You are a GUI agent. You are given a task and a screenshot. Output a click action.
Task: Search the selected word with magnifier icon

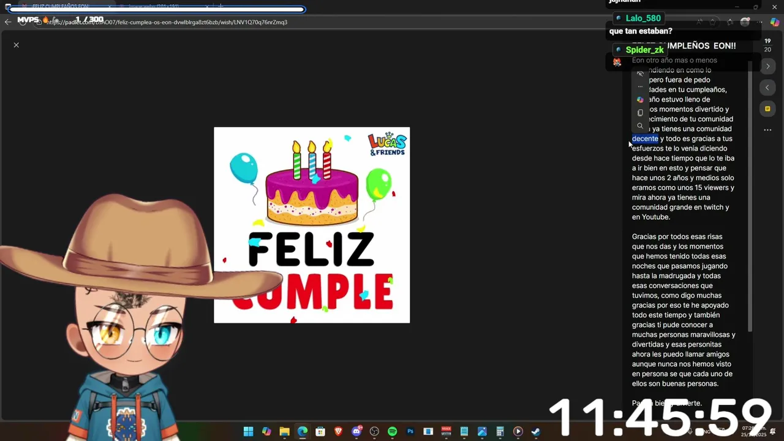640,126
